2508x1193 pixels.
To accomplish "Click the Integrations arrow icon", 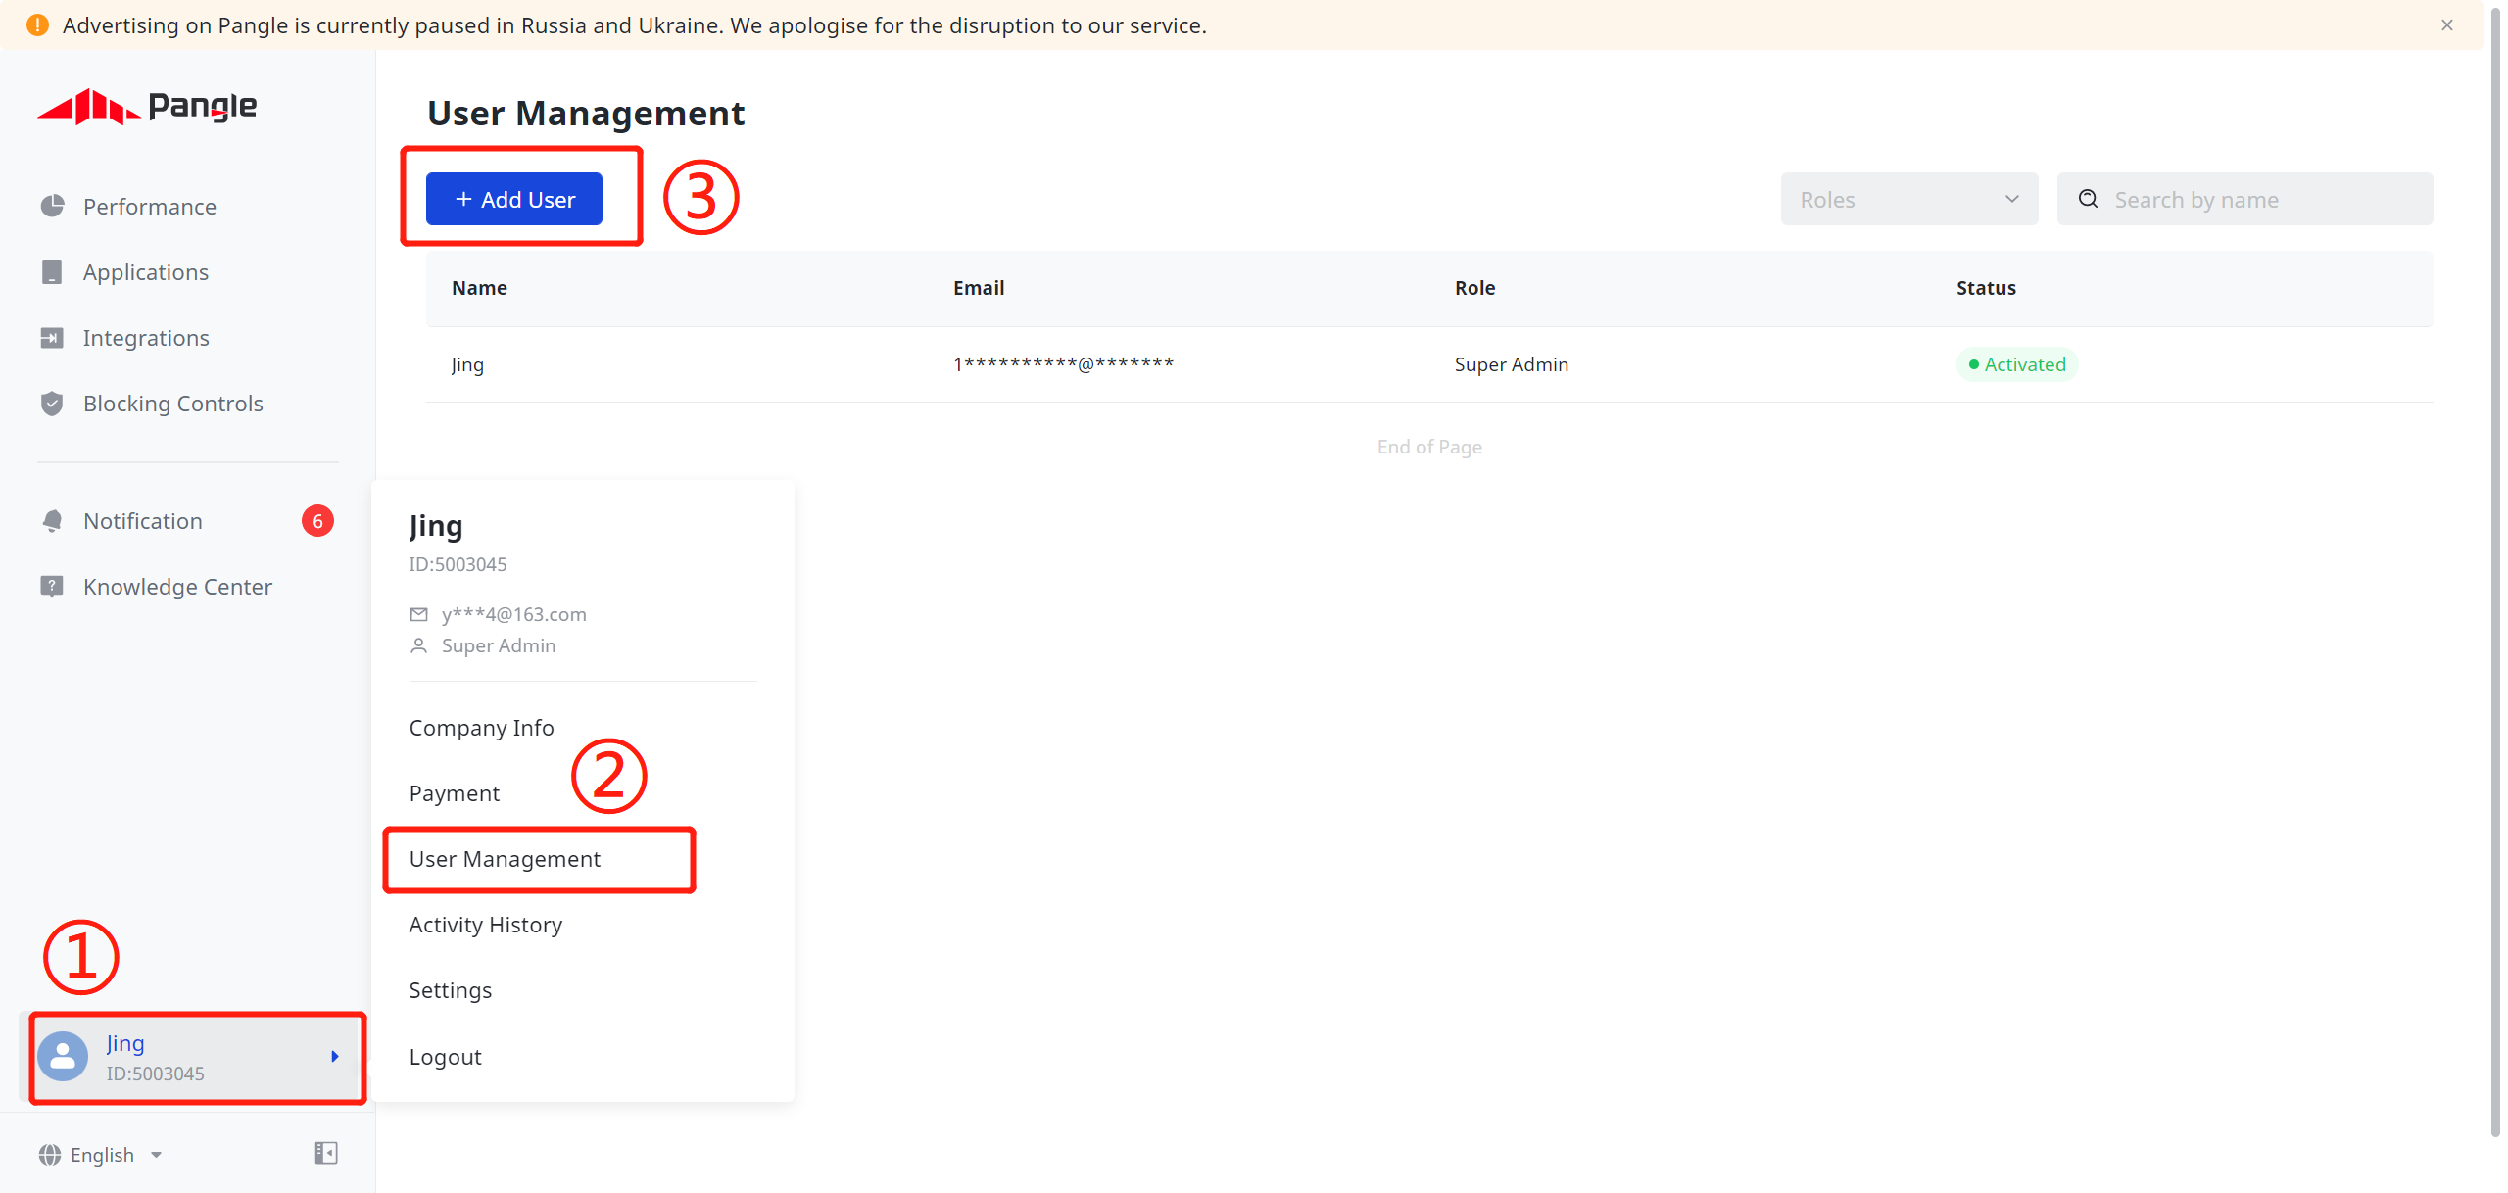I will pyautogui.click(x=52, y=338).
